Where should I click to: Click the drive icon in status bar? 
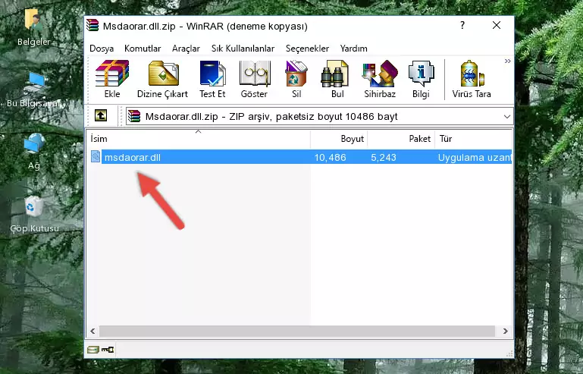[93, 349]
